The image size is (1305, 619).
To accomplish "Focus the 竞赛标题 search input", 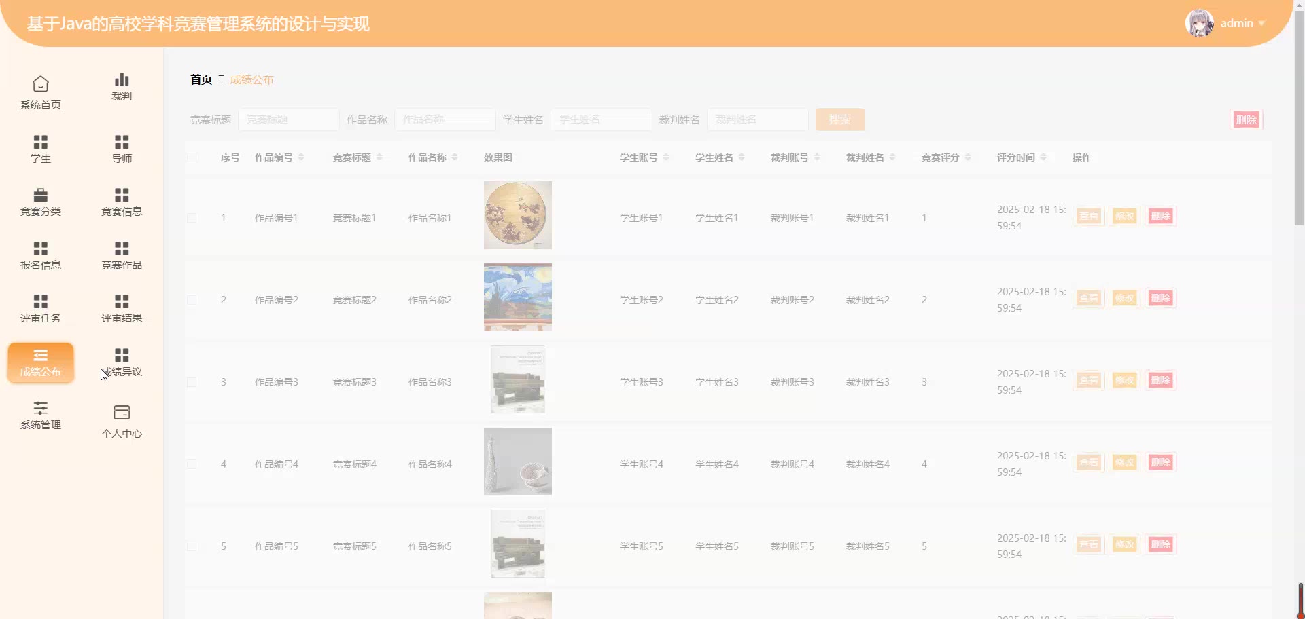I will point(289,119).
